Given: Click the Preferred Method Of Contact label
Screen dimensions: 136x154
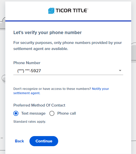Looking at the screenshot, I should pyautogui.click(x=39, y=105).
